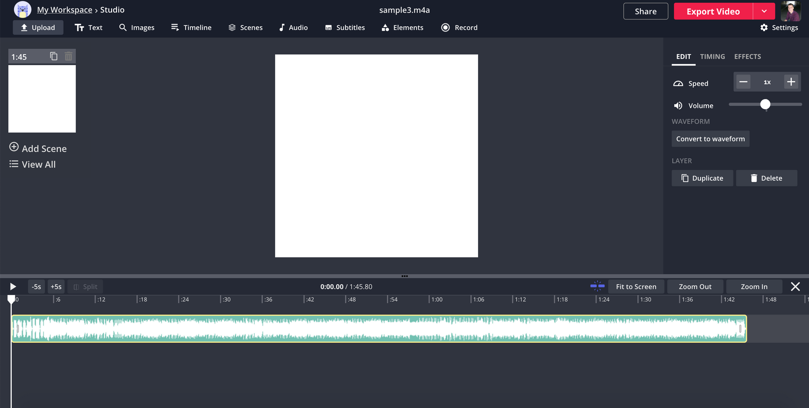
Task: Switch to the TIMING tab
Action: pos(712,57)
